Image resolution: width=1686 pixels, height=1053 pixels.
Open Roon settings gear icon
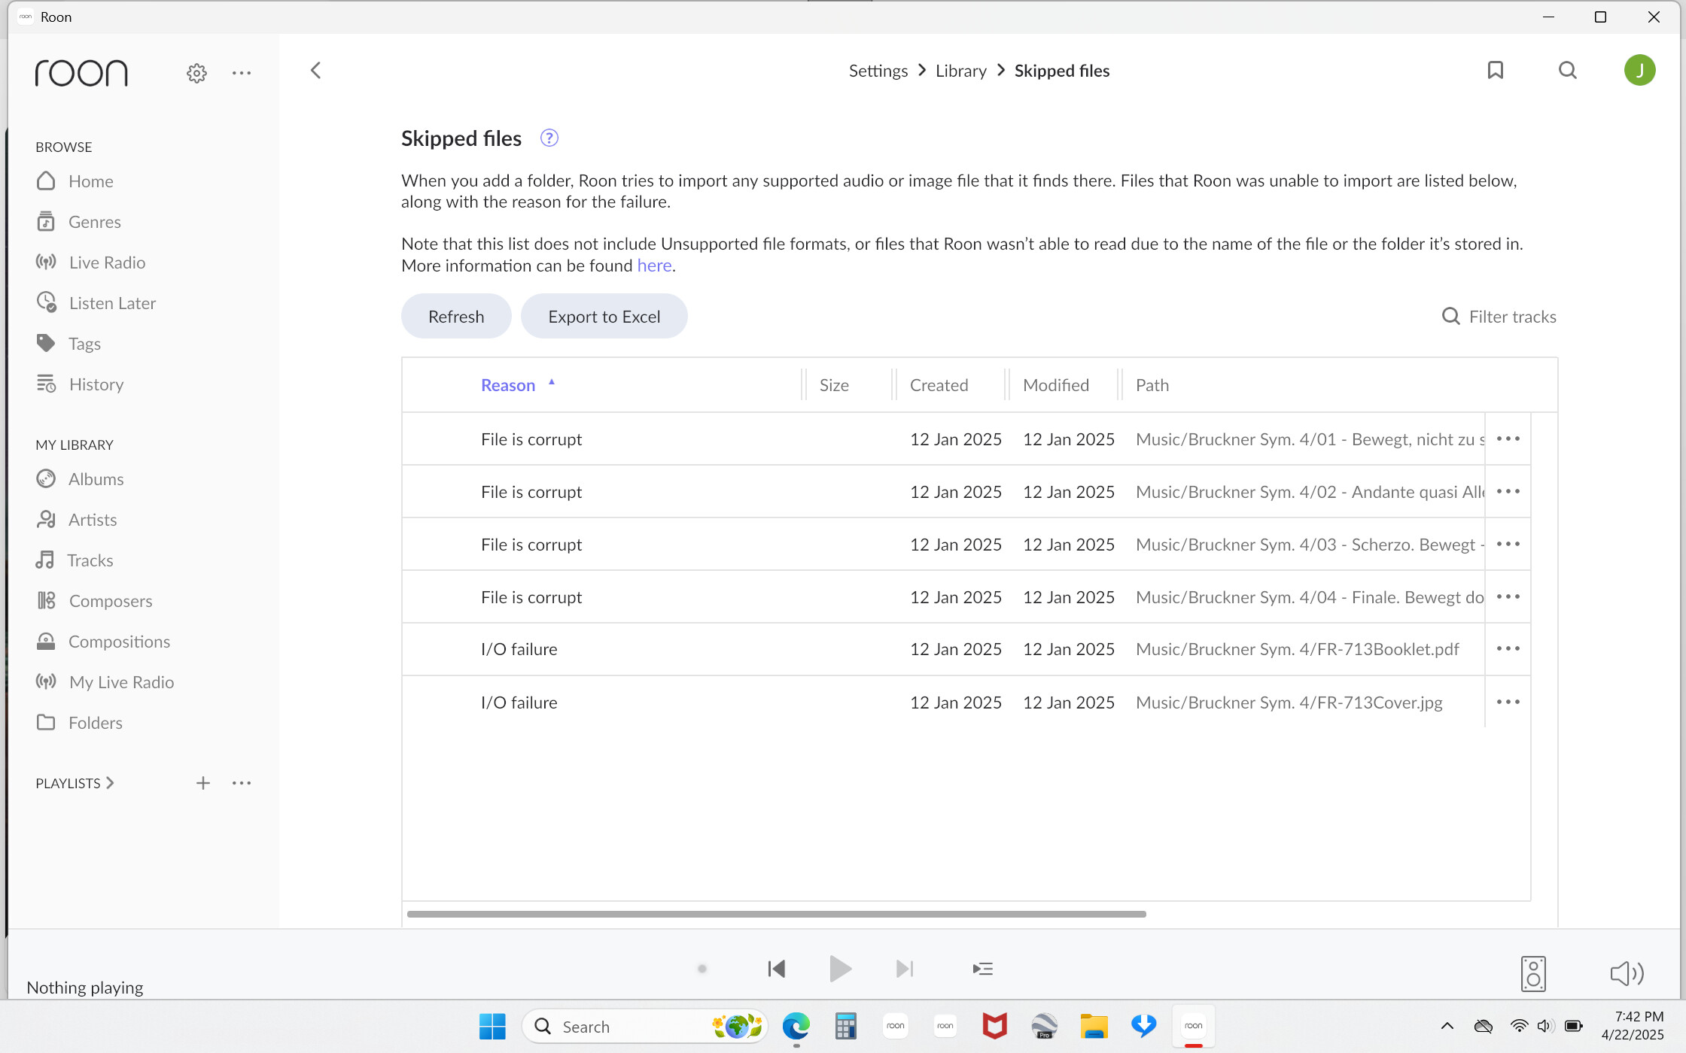pyautogui.click(x=196, y=73)
